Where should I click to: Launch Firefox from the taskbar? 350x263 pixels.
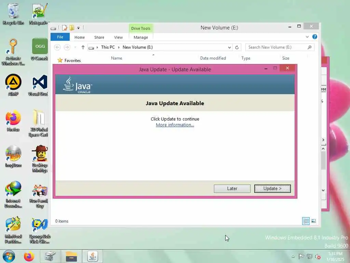(x=29, y=256)
